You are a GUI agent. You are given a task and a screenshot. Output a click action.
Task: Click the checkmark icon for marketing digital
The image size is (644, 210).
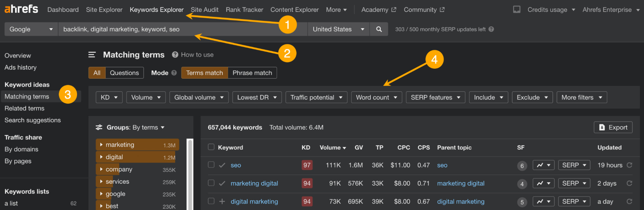tap(222, 183)
